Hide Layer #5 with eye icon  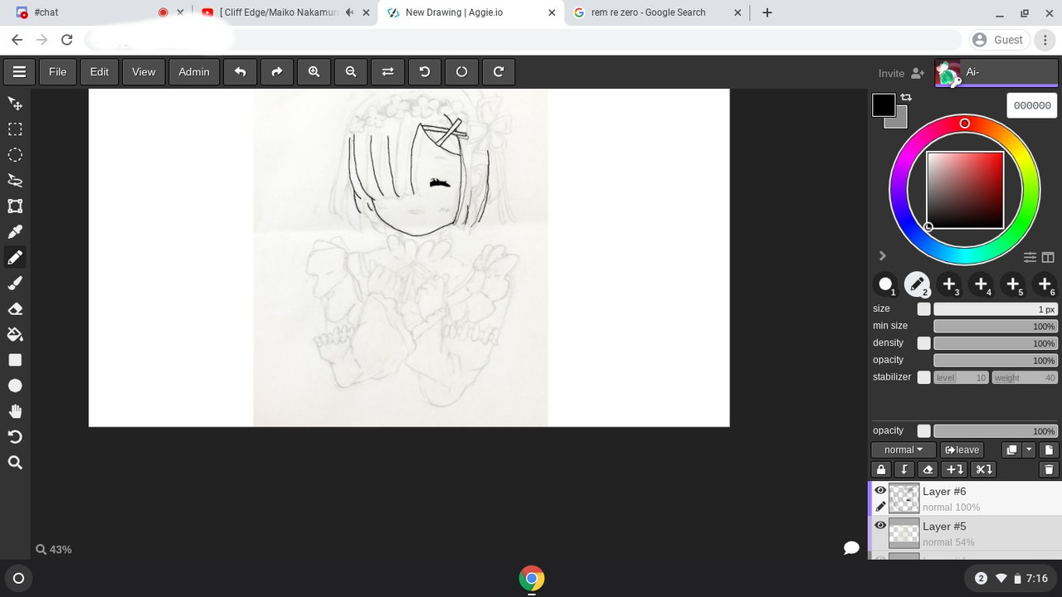click(880, 525)
